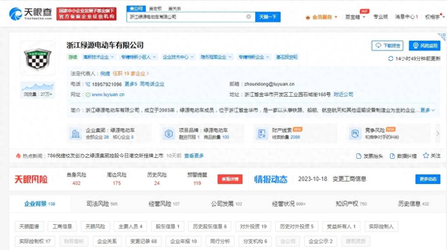Click the 企业集团 building icon
The height and width of the screenshot is (250, 447).
tap(76, 134)
